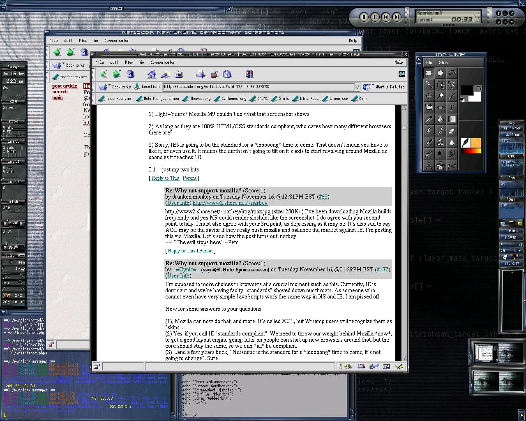The height and width of the screenshot is (421, 526).
Task: Open Communicator menu in Slashdot Netscape window
Action: pos(163,62)
